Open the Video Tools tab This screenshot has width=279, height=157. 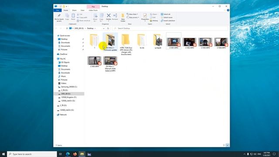[93, 10]
